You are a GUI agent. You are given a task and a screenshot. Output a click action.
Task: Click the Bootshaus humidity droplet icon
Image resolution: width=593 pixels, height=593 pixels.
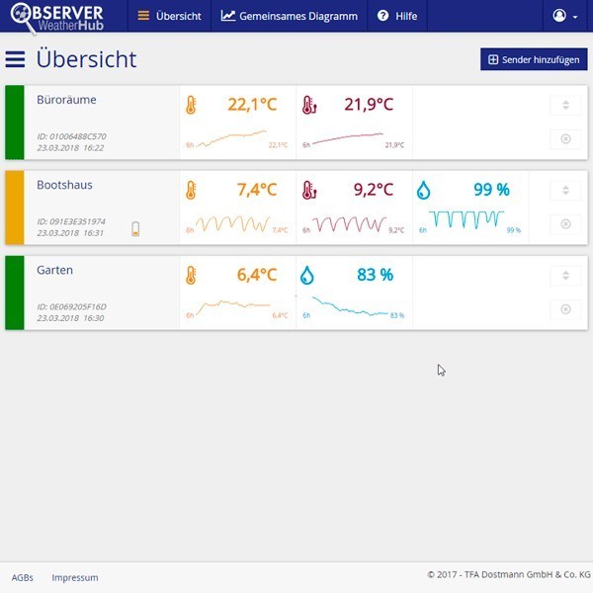click(x=424, y=190)
